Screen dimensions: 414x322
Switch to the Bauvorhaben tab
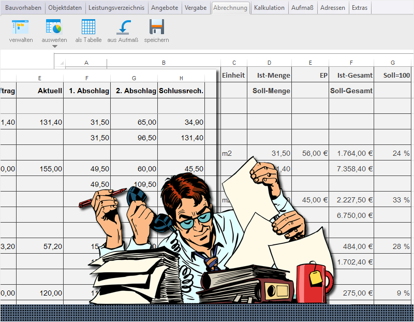[x=23, y=8]
